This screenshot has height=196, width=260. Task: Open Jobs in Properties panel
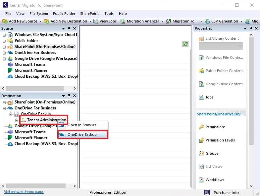pos(206,97)
